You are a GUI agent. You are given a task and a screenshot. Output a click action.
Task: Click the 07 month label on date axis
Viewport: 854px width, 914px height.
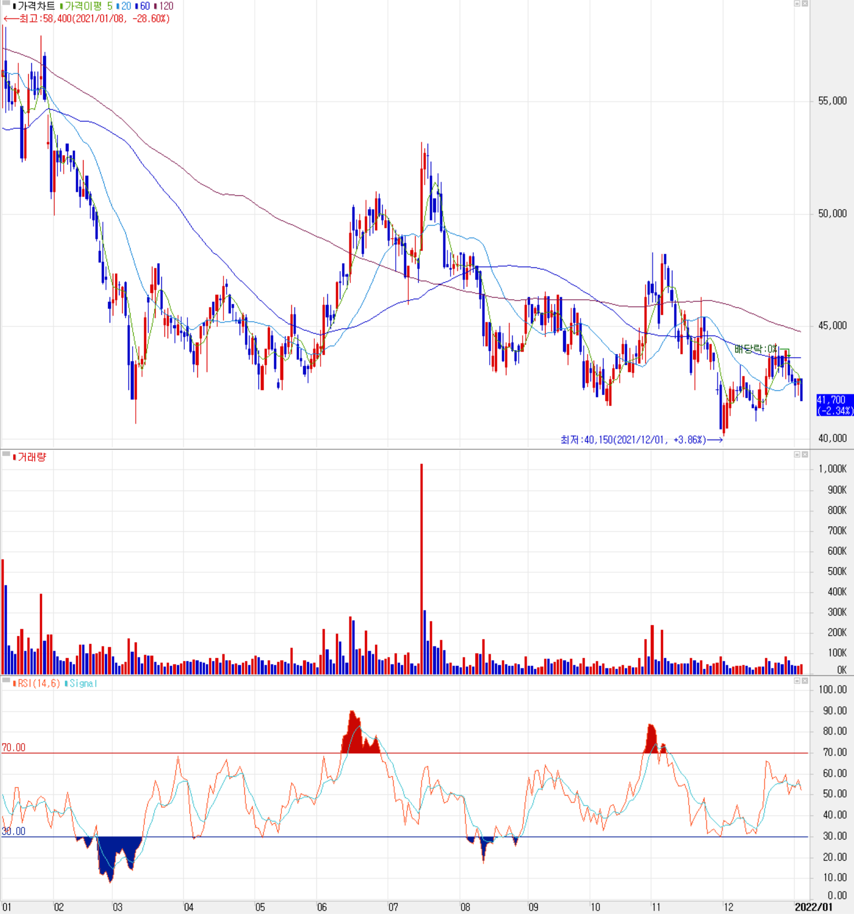[393, 907]
